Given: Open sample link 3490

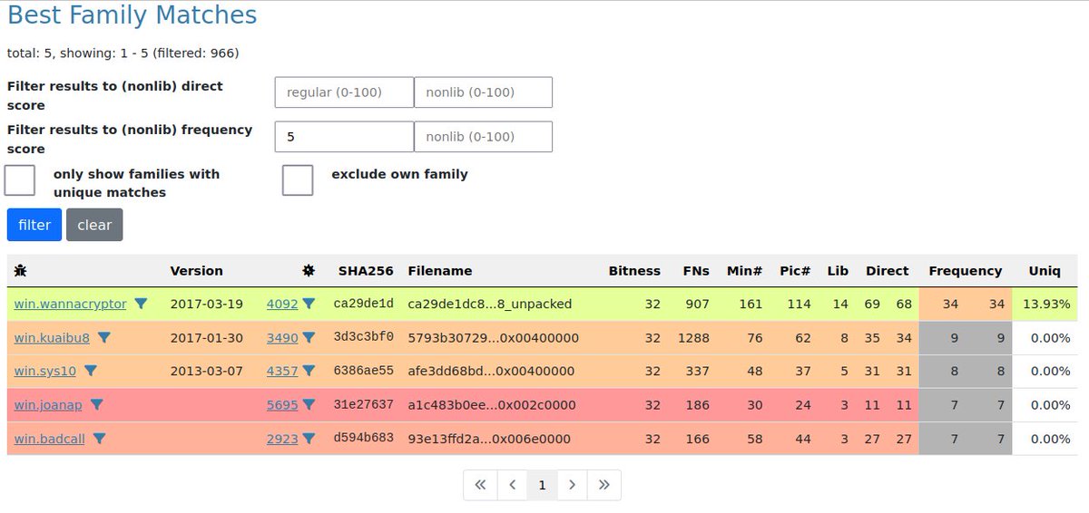Looking at the screenshot, I should point(282,338).
